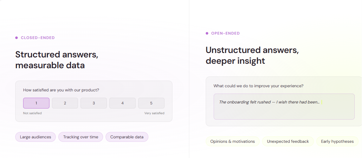Click the purple dot beside OPEN-ENDED
362x158 pixels.
point(207,33)
